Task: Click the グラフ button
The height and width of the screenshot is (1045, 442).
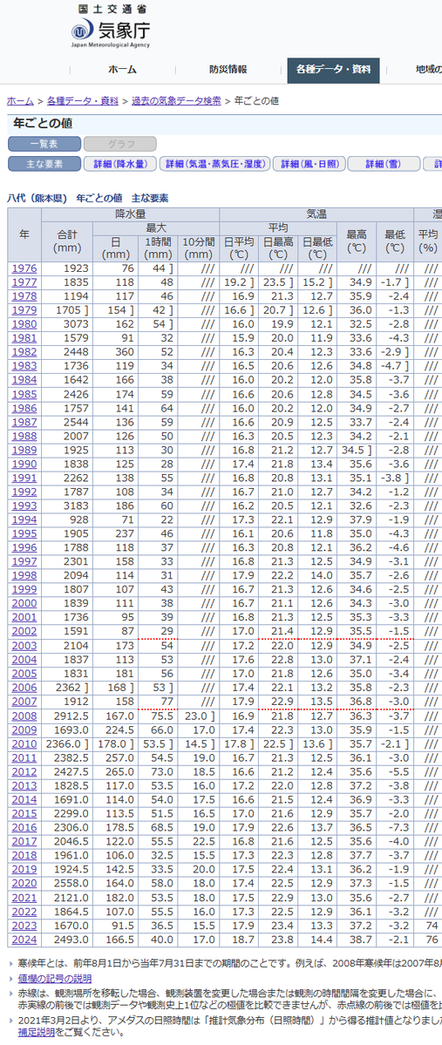Action: [120, 144]
